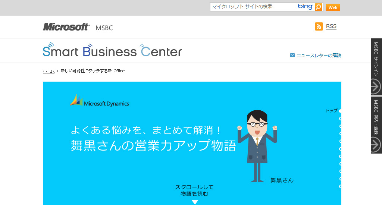Open the MSBC 案内・登録 side tab
The image size is (382, 205).
[x=376, y=125]
